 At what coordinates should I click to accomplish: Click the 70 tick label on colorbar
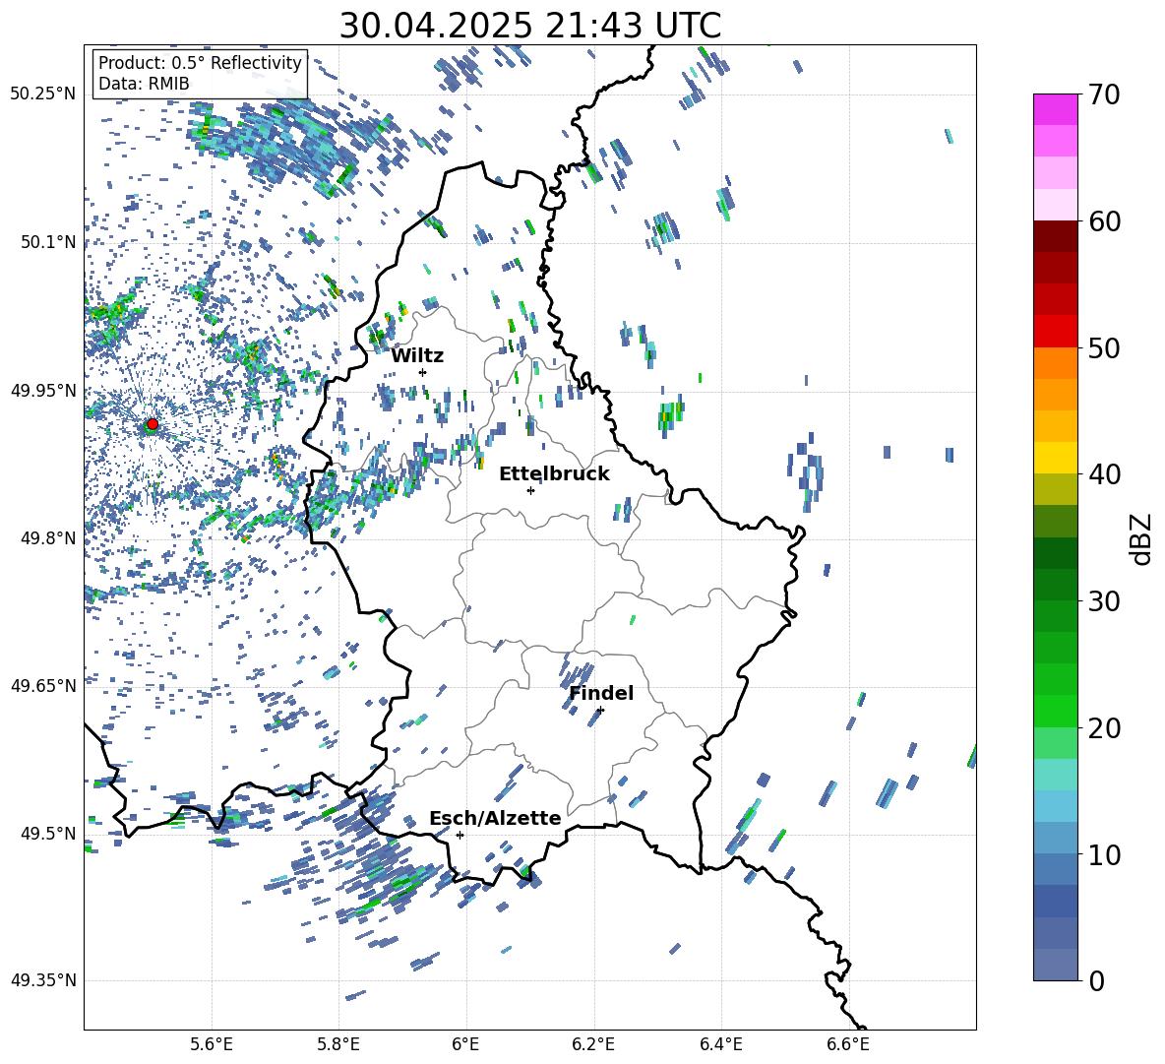click(x=1104, y=94)
